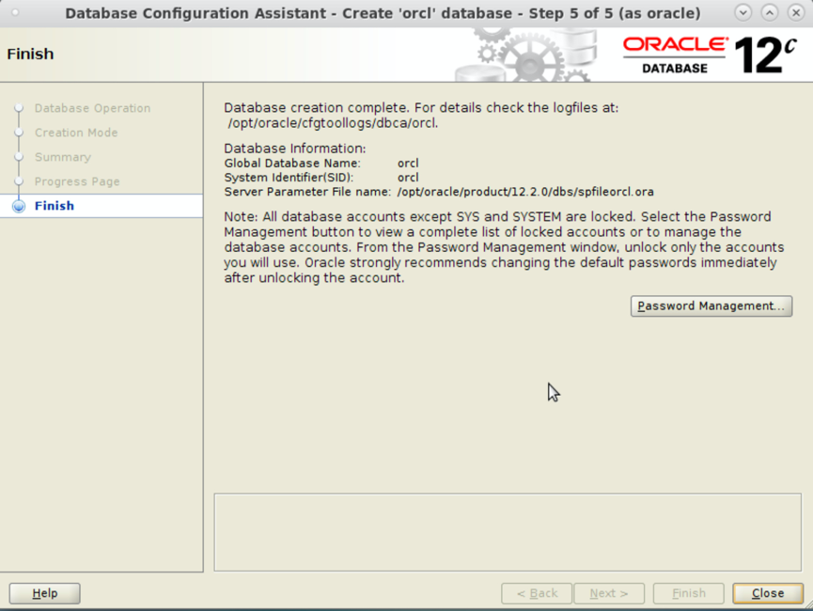Viewport: 813px width, 611px height.
Task: Click the Oracle Database 12c logo
Action: (x=710, y=55)
